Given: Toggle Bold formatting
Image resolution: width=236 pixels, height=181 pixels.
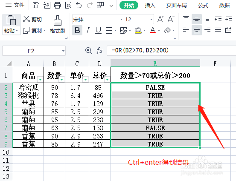Looking at the screenshot, I should pyautogui.click(x=77, y=30).
